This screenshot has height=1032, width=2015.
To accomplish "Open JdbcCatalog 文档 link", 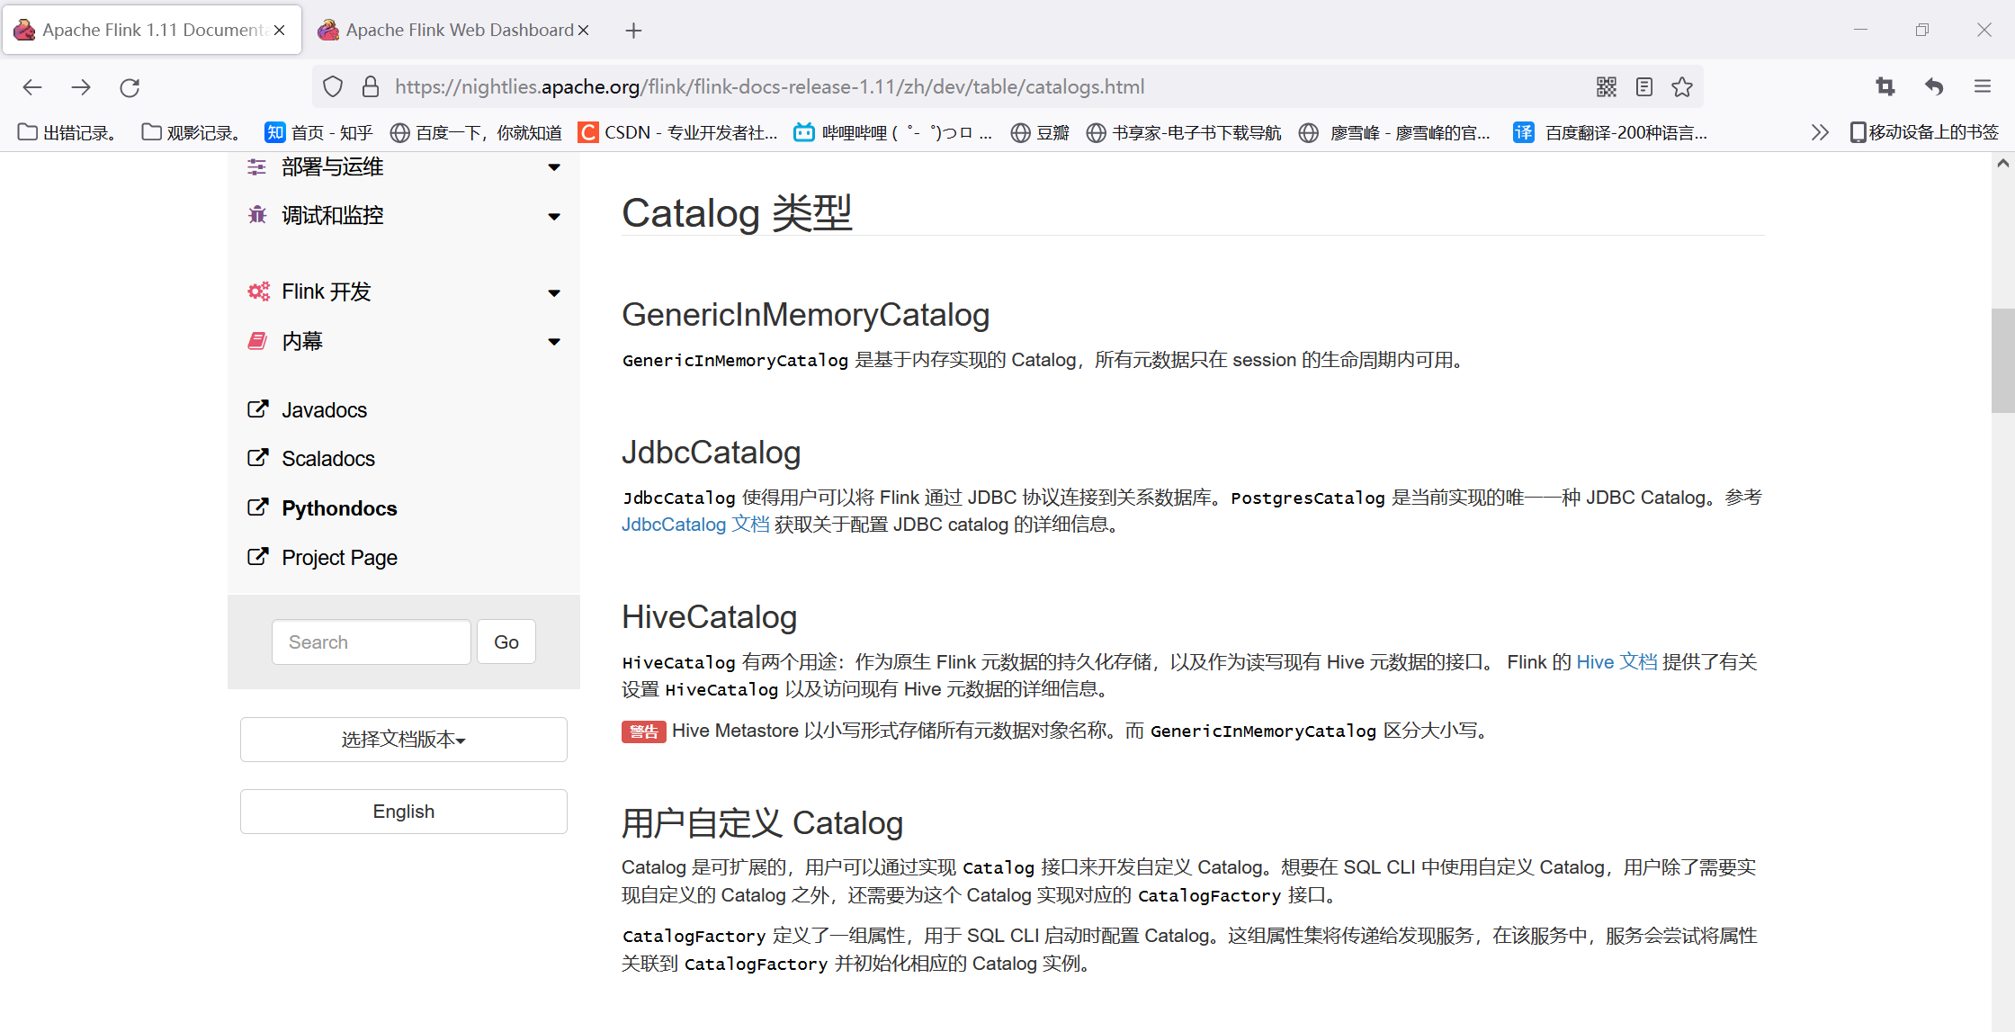I will point(695,525).
